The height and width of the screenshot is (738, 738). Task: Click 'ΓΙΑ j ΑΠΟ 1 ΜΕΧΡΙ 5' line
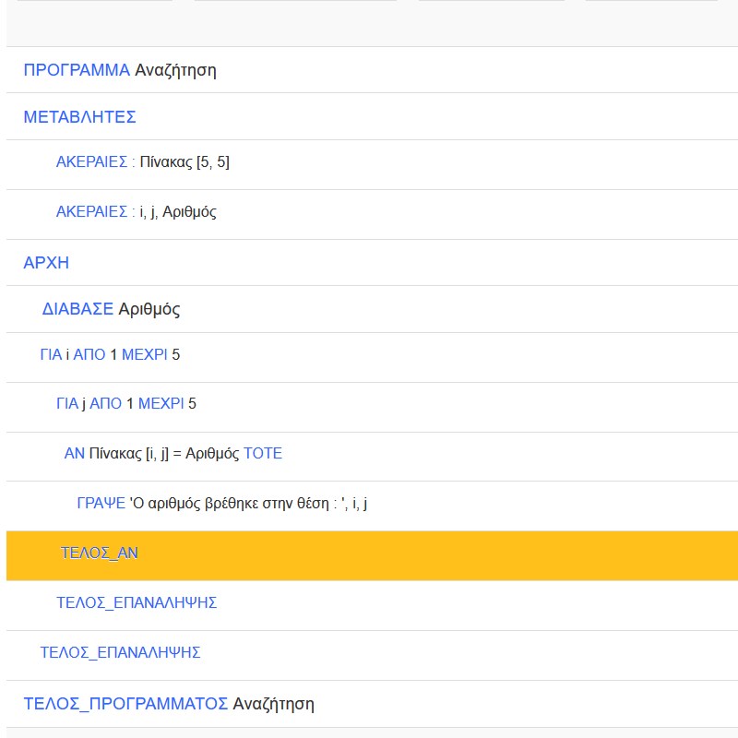click(372, 408)
